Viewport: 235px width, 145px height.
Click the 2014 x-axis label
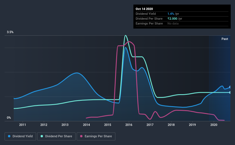point(86,125)
